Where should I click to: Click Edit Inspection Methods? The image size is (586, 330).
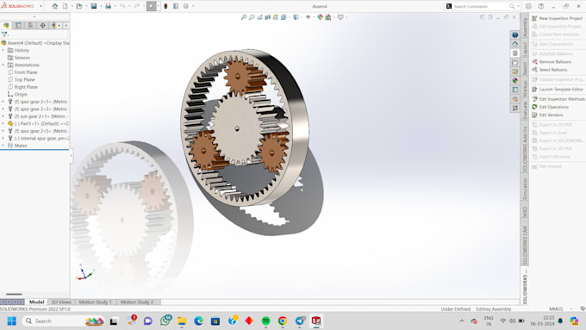[558, 99]
